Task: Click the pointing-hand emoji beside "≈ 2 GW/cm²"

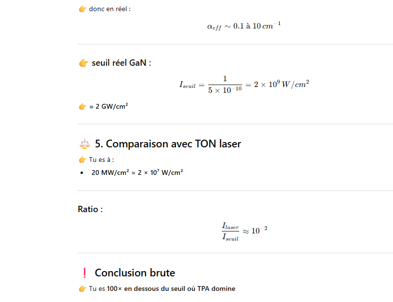Action: coord(82,107)
